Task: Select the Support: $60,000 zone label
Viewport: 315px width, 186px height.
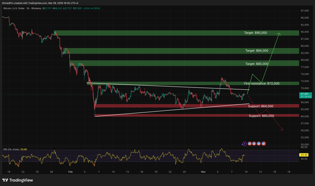Action: pyautogui.click(x=261, y=115)
